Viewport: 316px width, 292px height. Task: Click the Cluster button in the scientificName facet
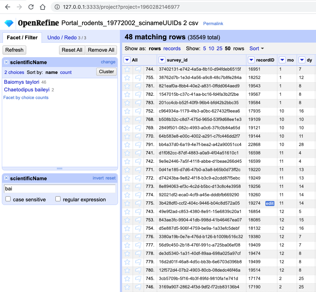coord(106,72)
